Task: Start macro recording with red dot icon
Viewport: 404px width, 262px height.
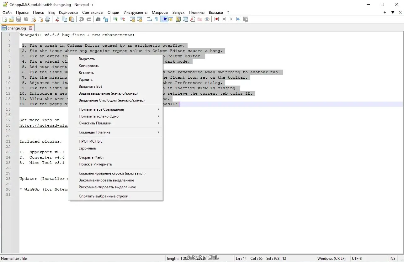Action: click(x=217, y=19)
